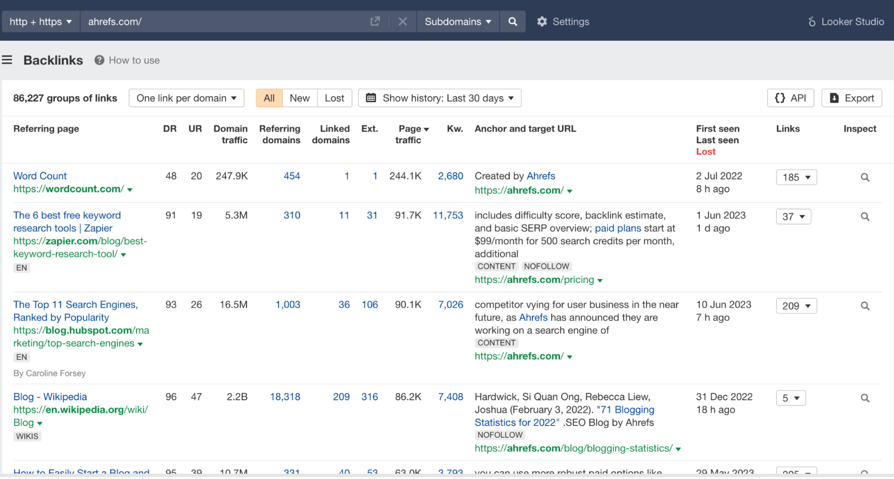The image size is (894, 479).
Task: Open 2,680 keywords for Word Count
Action: [x=450, y=176]
